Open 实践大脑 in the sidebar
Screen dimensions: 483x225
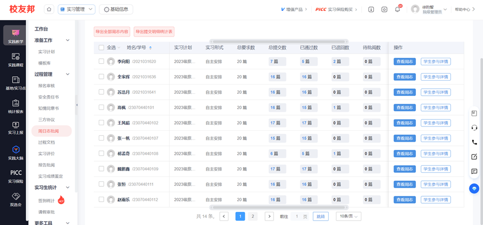point(15,153)
